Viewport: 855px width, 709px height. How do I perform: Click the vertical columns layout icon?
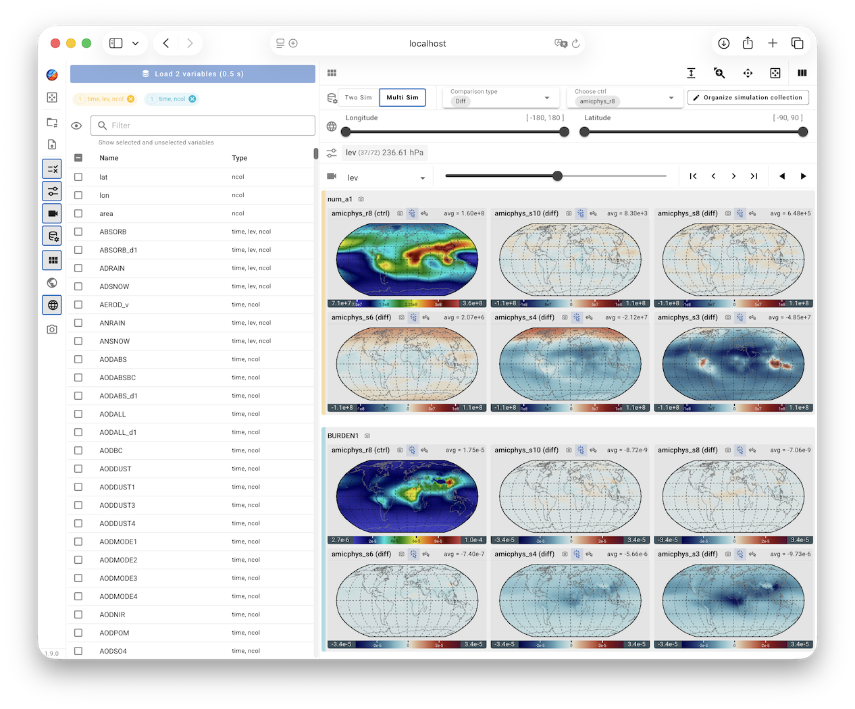coord(802,73)
